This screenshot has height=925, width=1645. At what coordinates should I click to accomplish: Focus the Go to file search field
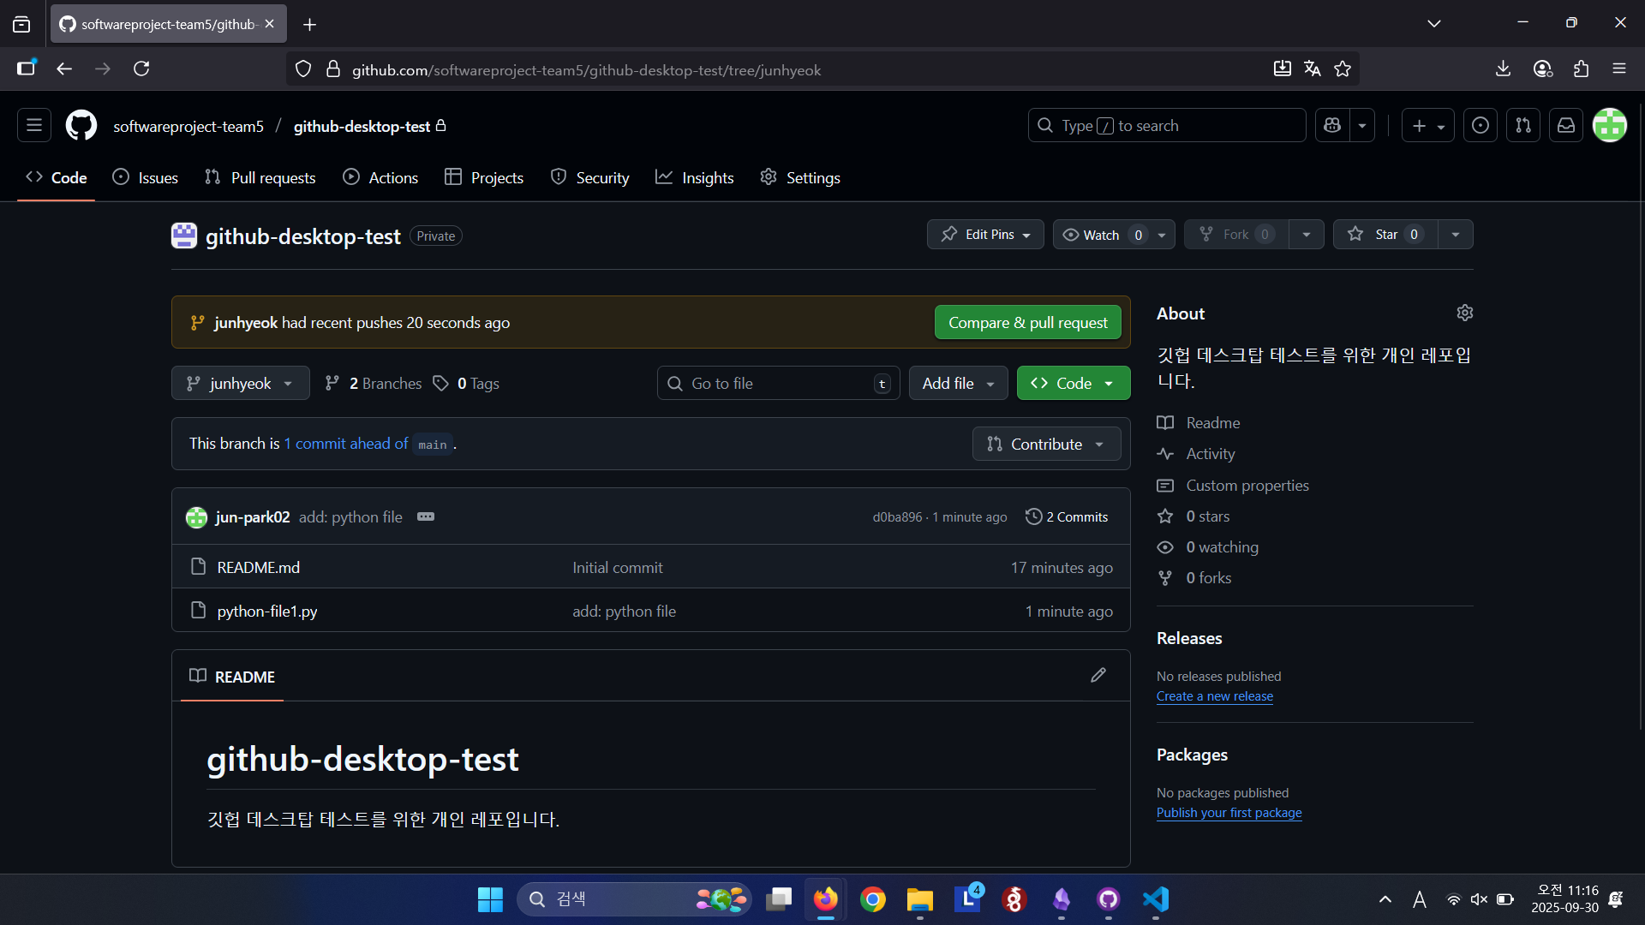point(778,384)
